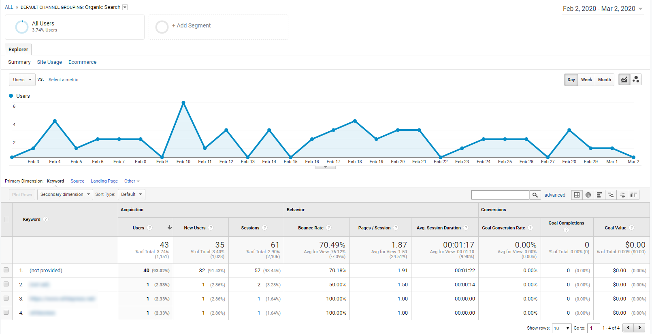The height and width of the screenshot is (334, 652).
Task: Click Select a metric link
Action: coord(63,80)
